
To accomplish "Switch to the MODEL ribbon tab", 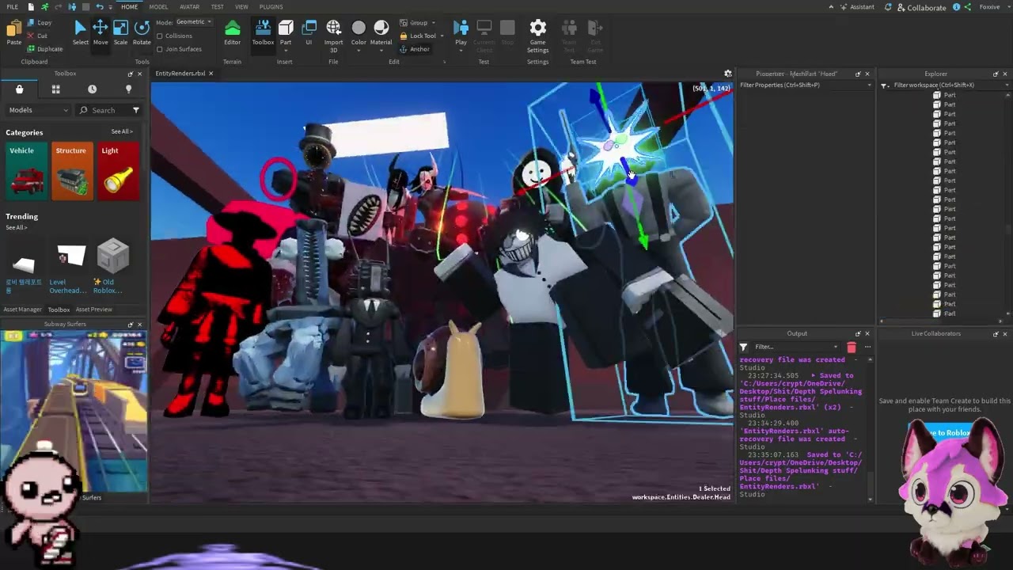I will point(158,7).
